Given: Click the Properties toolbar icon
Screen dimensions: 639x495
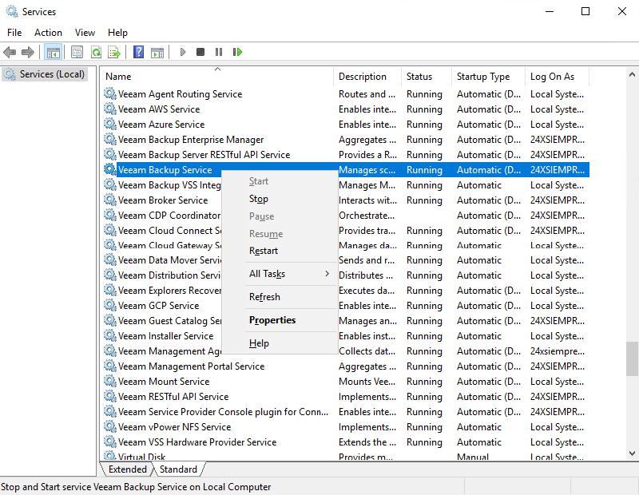Looking at the screenshot, I should click(77, 52).
